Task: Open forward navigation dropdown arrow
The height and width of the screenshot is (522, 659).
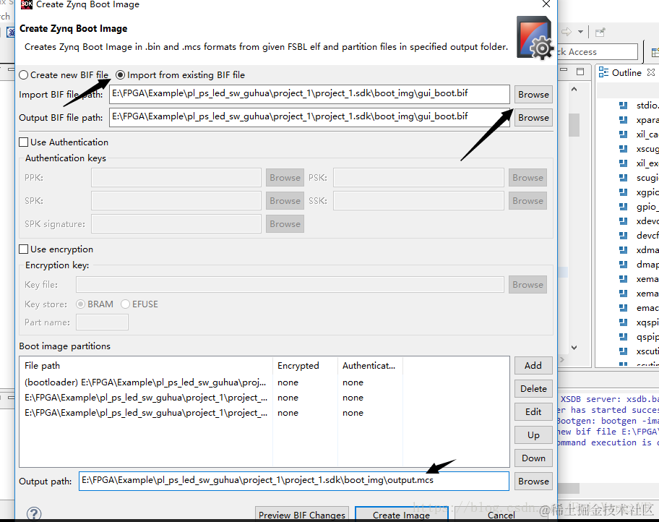Action: click(x=580, y=32)
